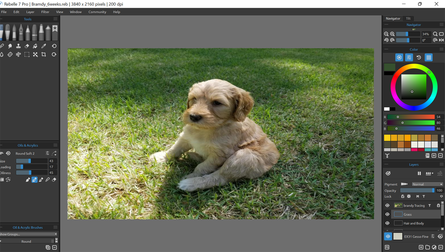Viewport: 445px width, 252px height.
Task: Open the Filter menu
Action: coord(45,12)
